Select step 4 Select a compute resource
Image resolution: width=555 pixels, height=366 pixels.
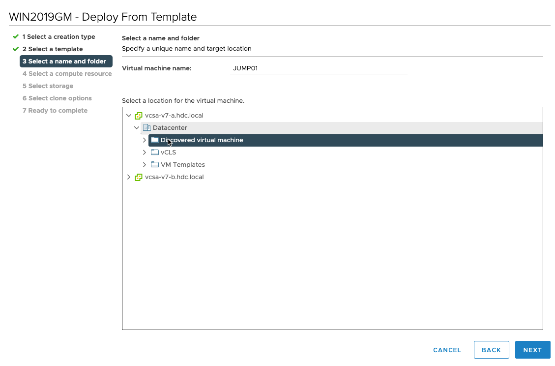tap(66, 73)
